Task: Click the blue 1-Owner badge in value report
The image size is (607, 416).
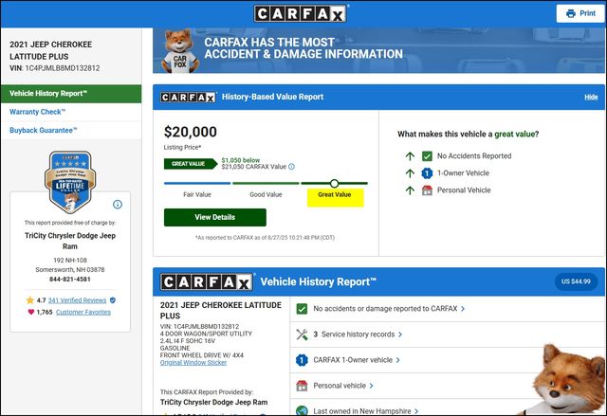Action: pyautogui.click(x=427, y=173)
